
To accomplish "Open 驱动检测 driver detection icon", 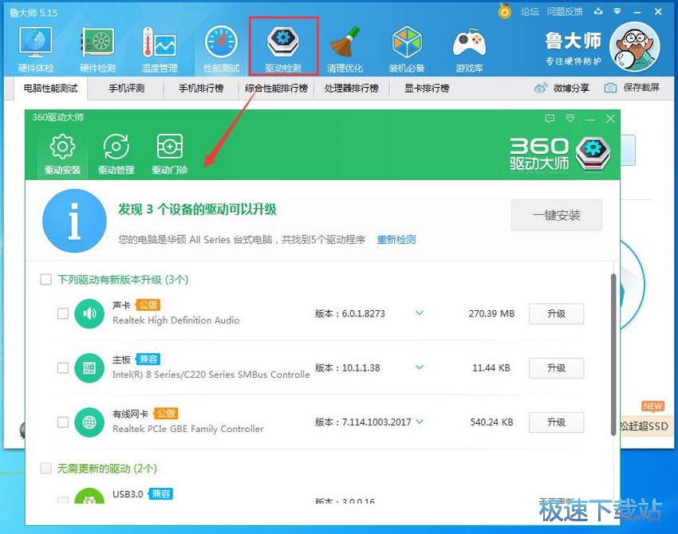I will [283, 41].
